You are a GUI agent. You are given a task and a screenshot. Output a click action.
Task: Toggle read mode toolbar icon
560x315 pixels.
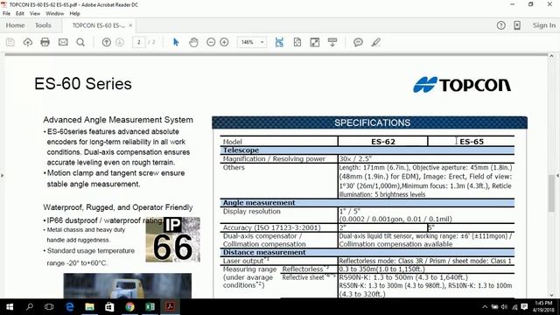(332, 42)
